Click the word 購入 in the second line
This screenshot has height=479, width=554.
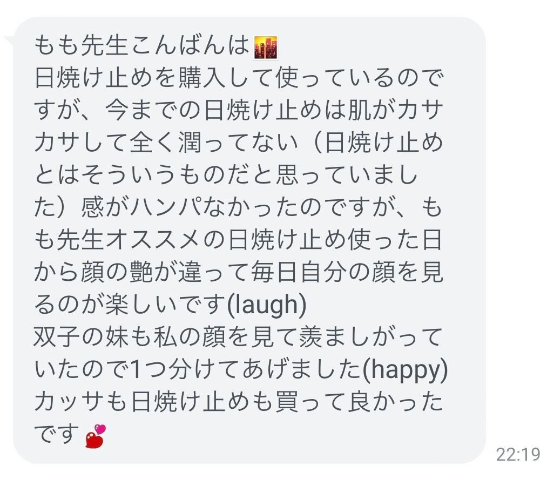(x=202, y=78)
